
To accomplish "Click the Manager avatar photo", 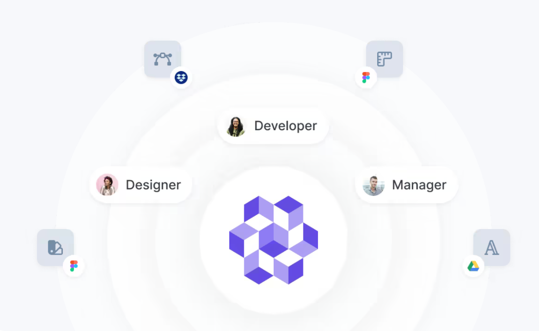I will click(x=375, y=185).
